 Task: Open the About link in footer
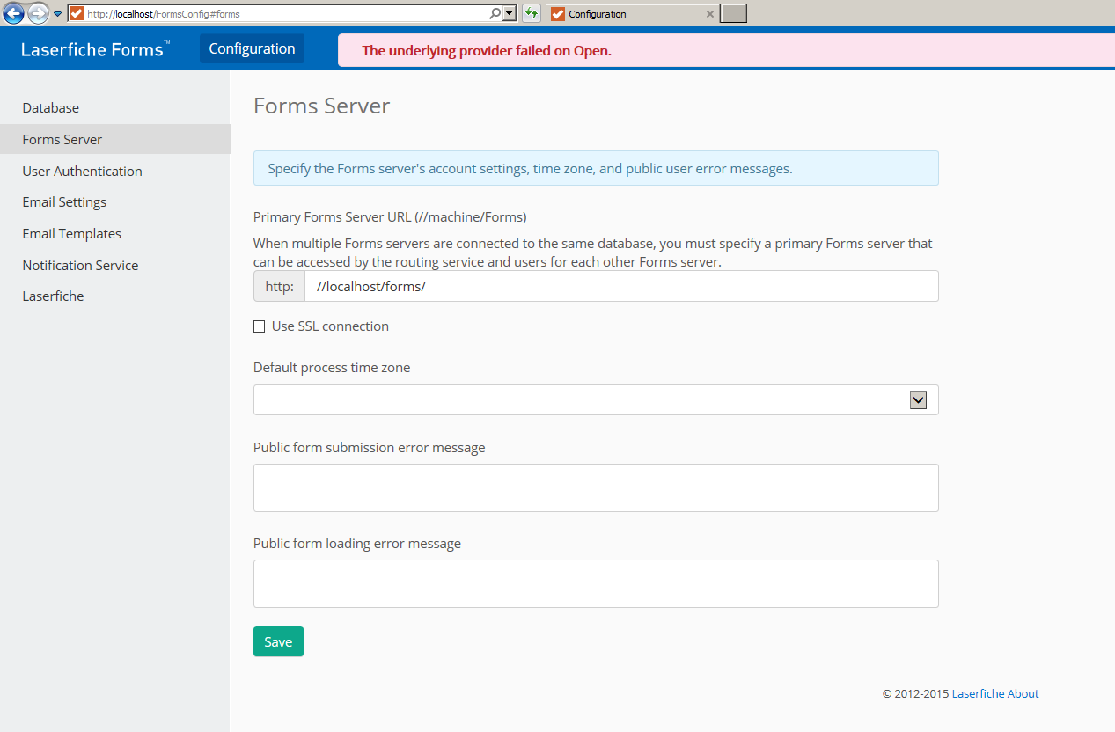1023,693
